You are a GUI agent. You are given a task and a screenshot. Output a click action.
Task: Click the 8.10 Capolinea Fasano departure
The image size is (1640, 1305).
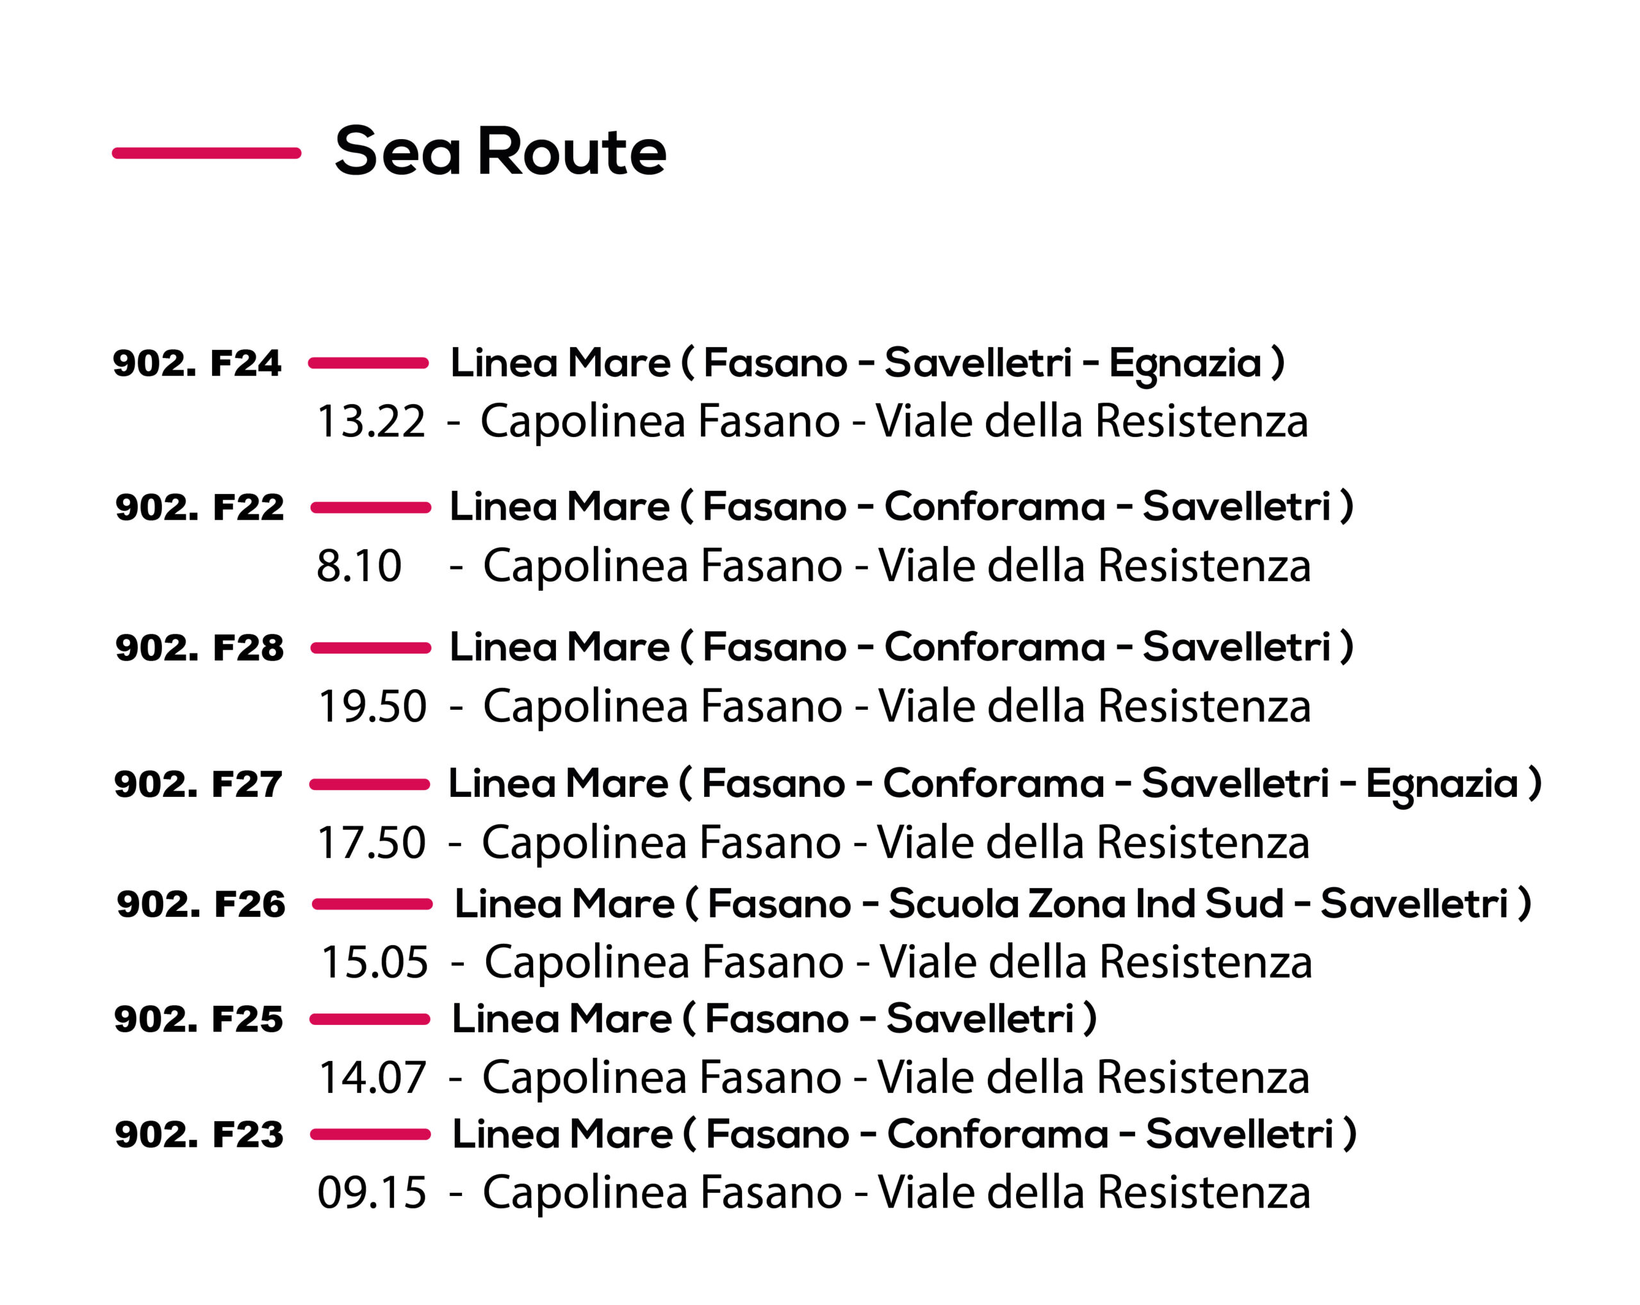(814, 566)
